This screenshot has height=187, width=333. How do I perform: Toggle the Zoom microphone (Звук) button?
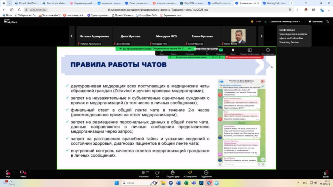coord(8,174)
